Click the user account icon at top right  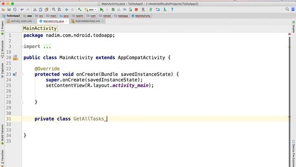[293, 9]
